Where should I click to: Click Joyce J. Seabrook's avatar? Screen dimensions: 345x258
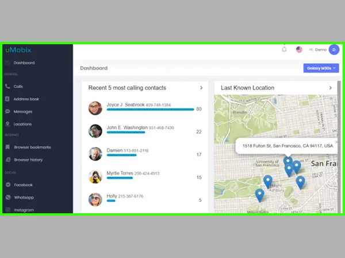pyautogui.click(x=95, y=108)
